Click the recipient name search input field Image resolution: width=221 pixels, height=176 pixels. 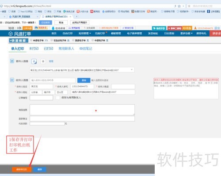pos(53,80)
